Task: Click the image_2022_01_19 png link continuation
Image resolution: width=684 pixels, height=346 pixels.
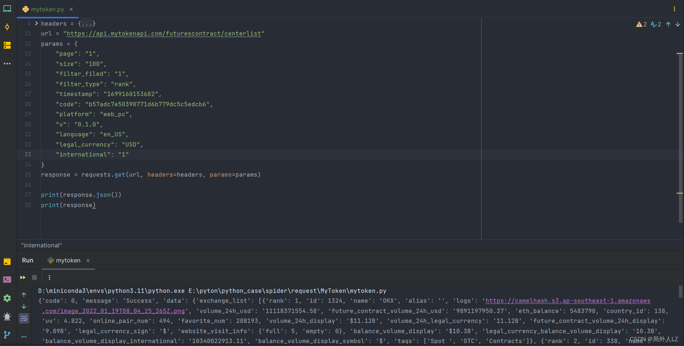Action: (x=113, y=311)
